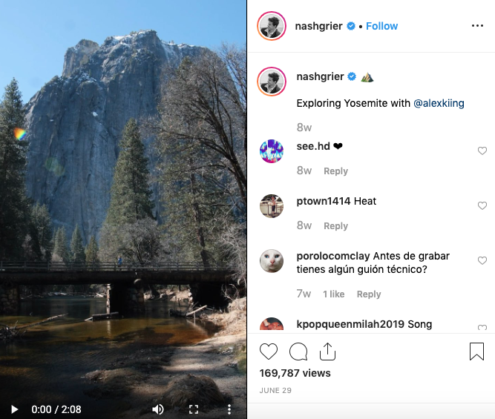The width and height of the screenshot is (495, 419).
Task: View likes on porolocomclay's comment
Action: click(333, 294)
